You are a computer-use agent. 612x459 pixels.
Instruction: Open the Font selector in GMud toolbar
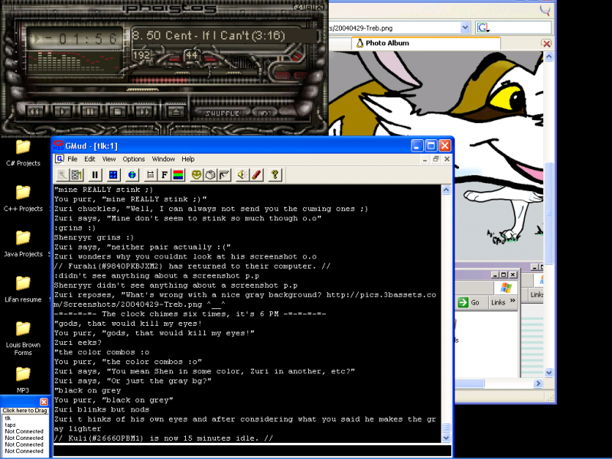164,174
